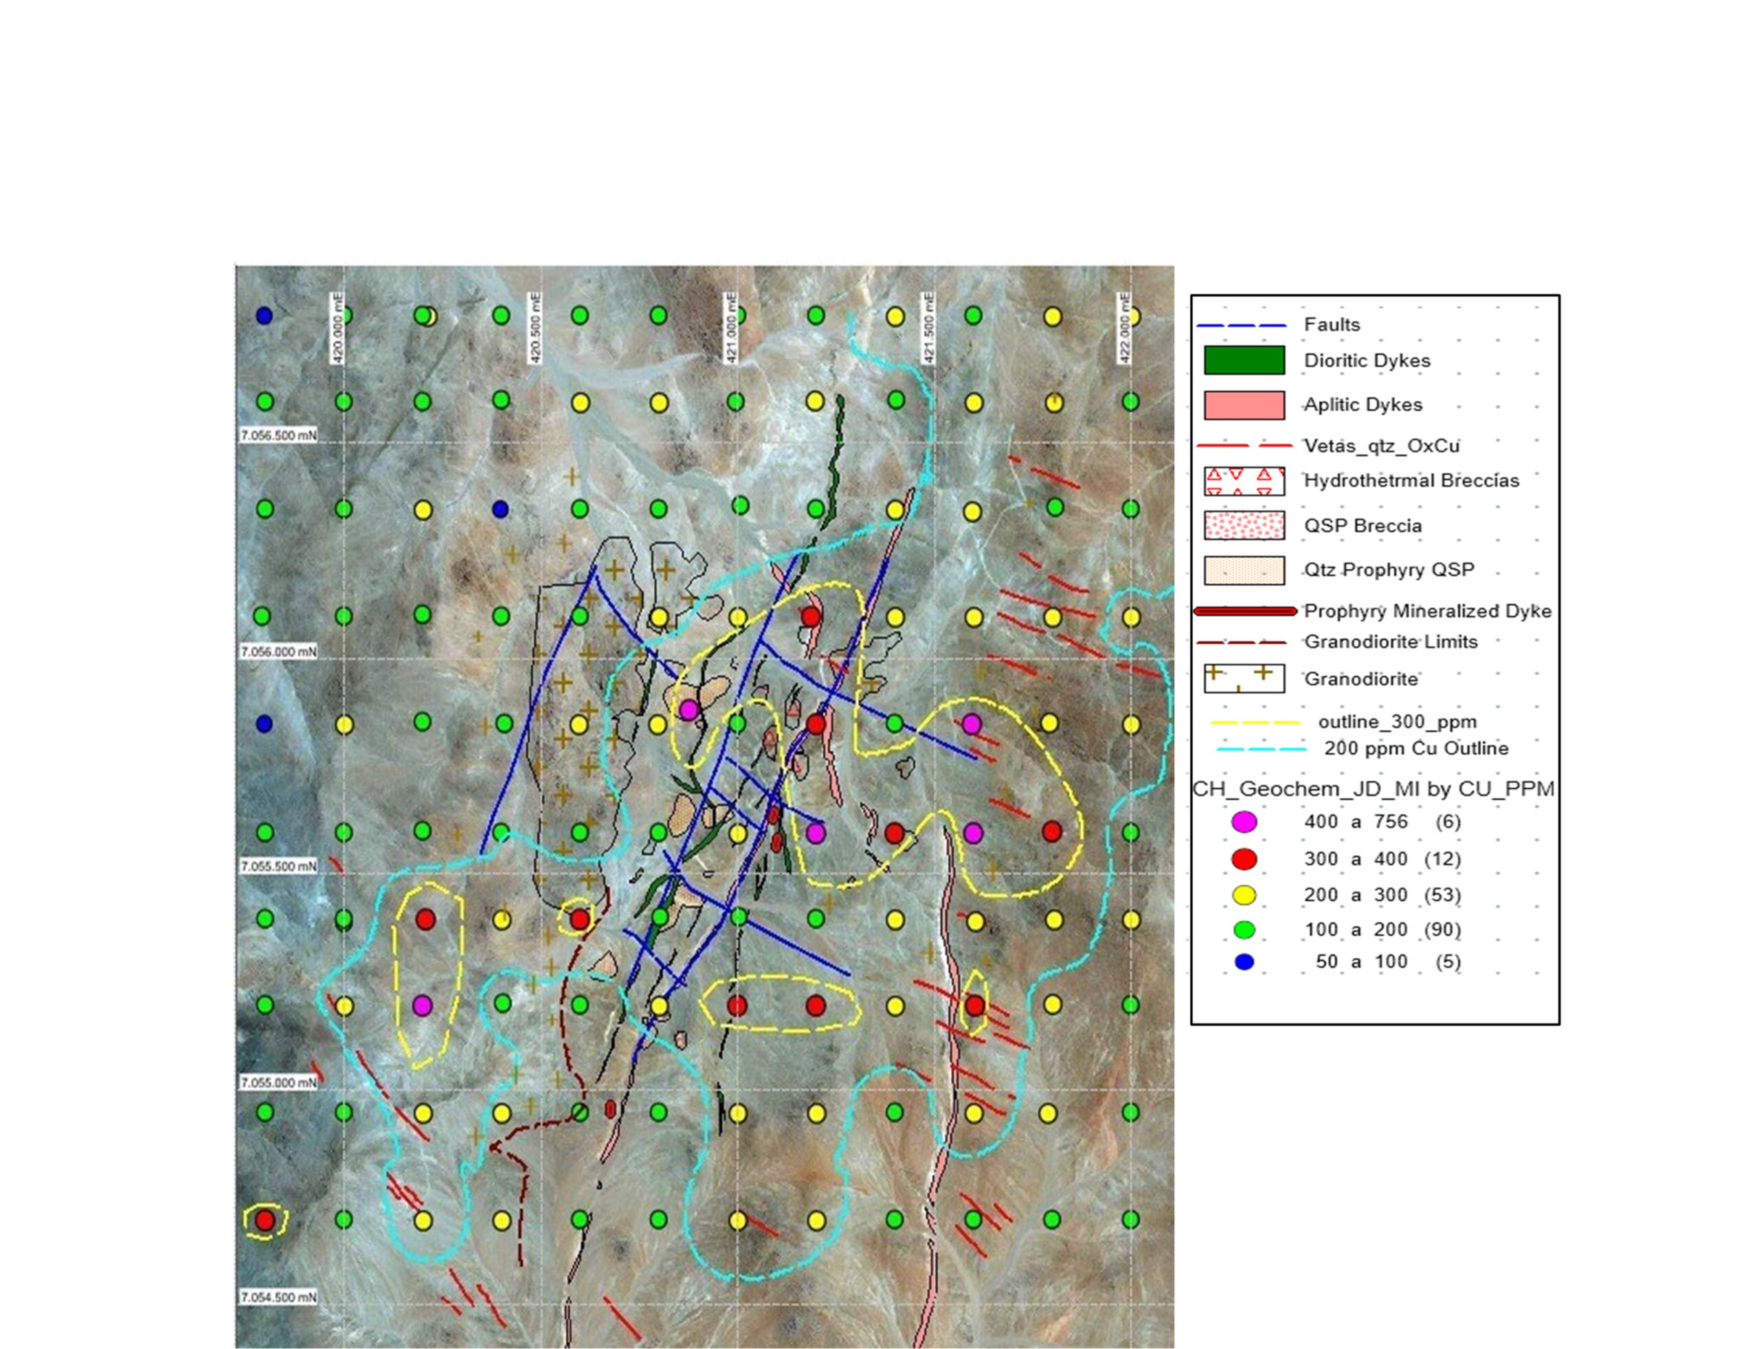The height and width of the screenshot is (1349, 1759).
Task: Click the red 300 a 400 legend circle
Action: click(1244, 859)
